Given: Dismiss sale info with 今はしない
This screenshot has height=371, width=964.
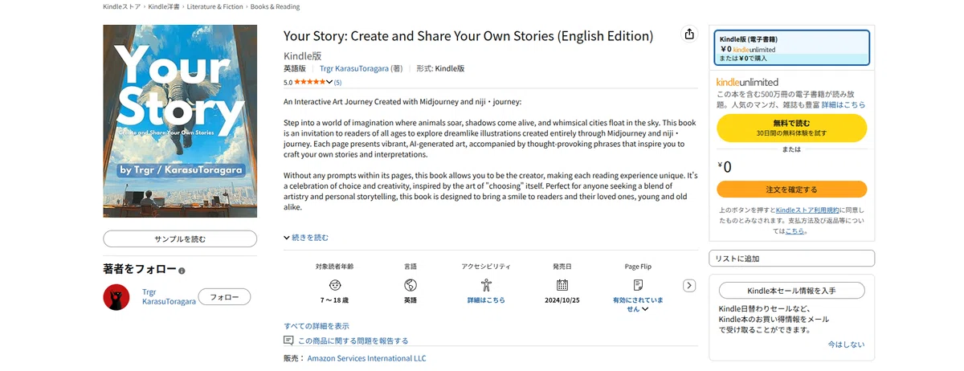Looking at the screenshot, I should click(x=847, y=344).
